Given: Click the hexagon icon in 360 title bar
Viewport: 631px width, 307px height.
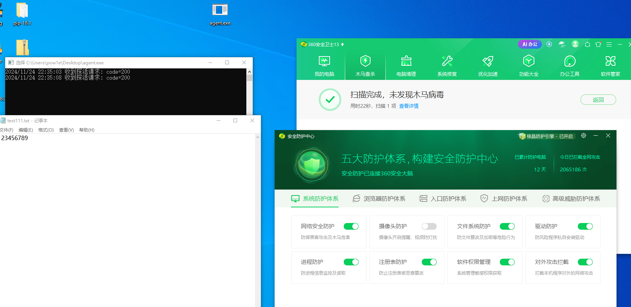Looking at the screenshot, I should tap(588, 44).
